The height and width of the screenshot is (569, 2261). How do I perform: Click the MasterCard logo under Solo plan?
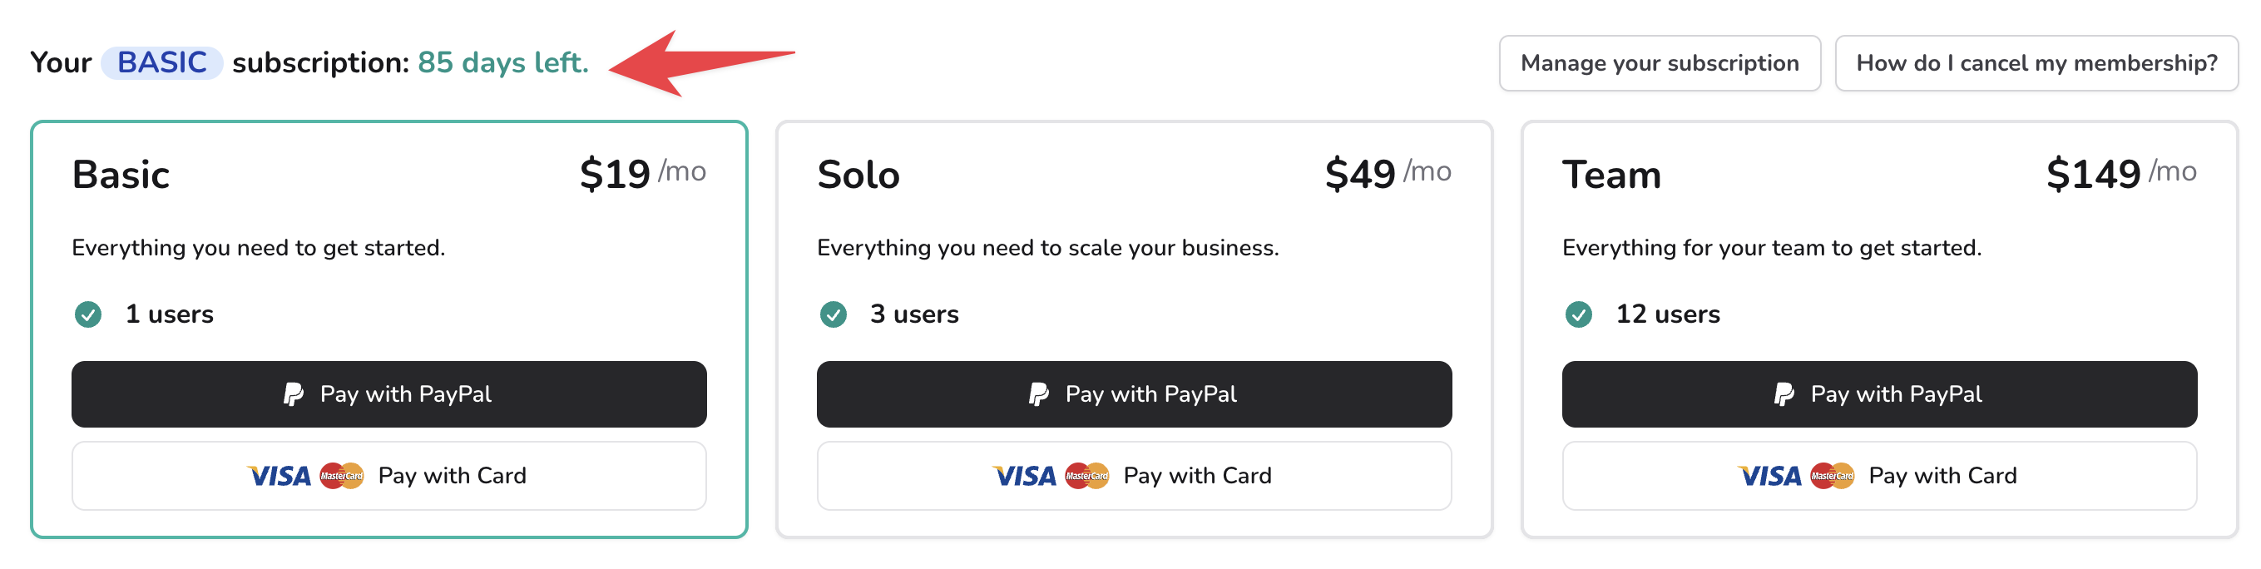click(x=1086, y=476)
